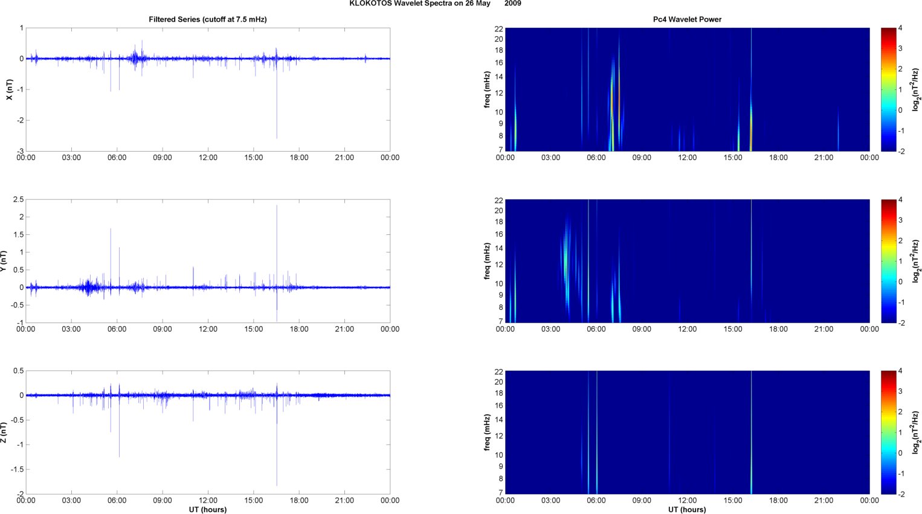Select the log2(nT²/Hz) label of the bottom colorbar

[x=916, y=432]
